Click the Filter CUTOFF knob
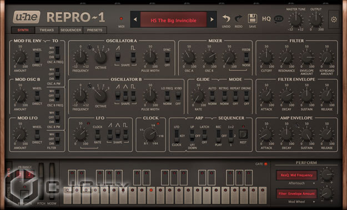This screenshot has height=210, width=347. tap(266, 57)
